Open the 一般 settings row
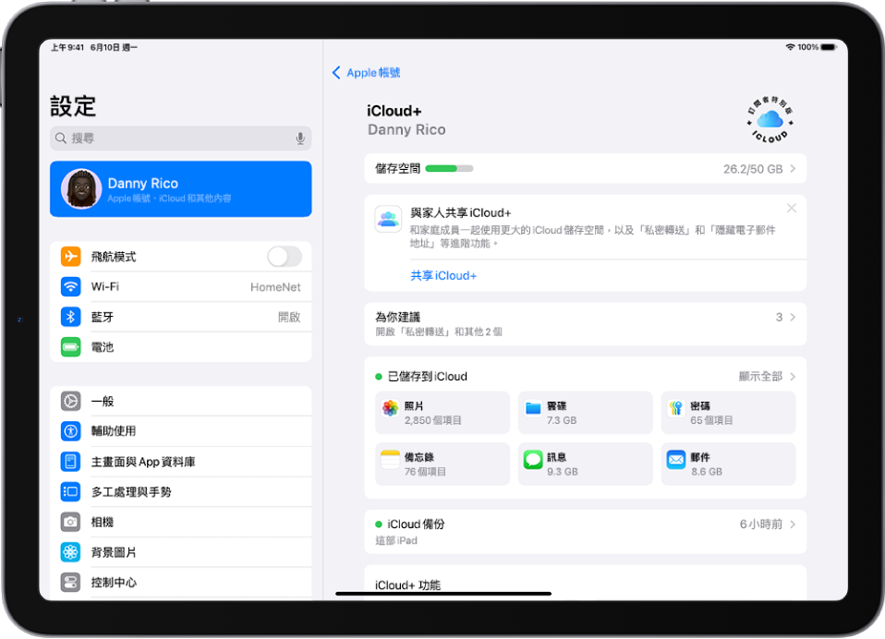Viewport: 885px width, 639px height. tap(181, 401)
